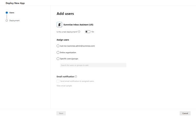Click the Email notification info icon
Screen dimensions: 196x117
coord(76,76)
